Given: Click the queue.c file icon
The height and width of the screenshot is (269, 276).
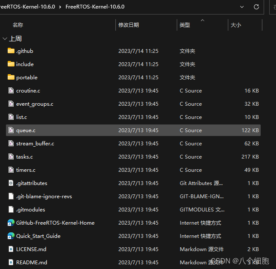Looking at the screenshot, I should pyautogui.click(x=11, y=130).
